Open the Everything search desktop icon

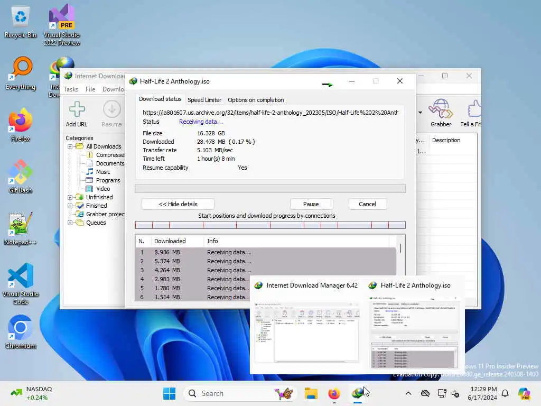[21, 73]
